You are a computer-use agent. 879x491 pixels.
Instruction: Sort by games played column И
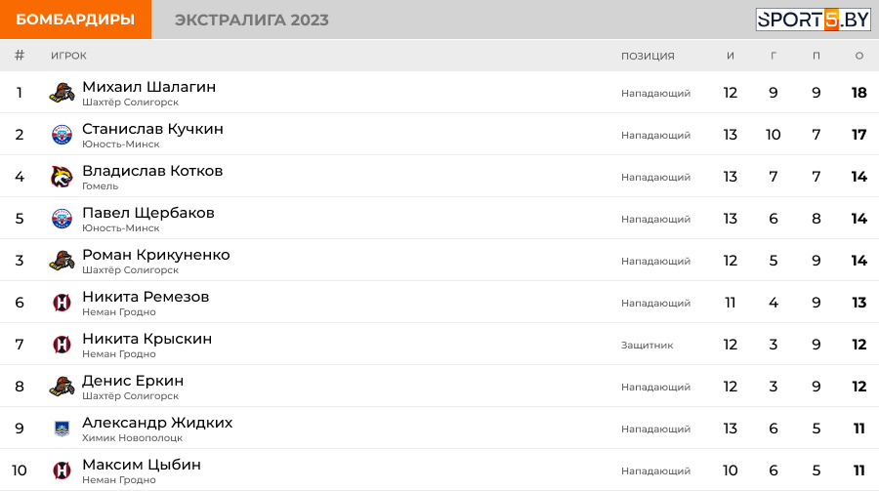[731, 56]
